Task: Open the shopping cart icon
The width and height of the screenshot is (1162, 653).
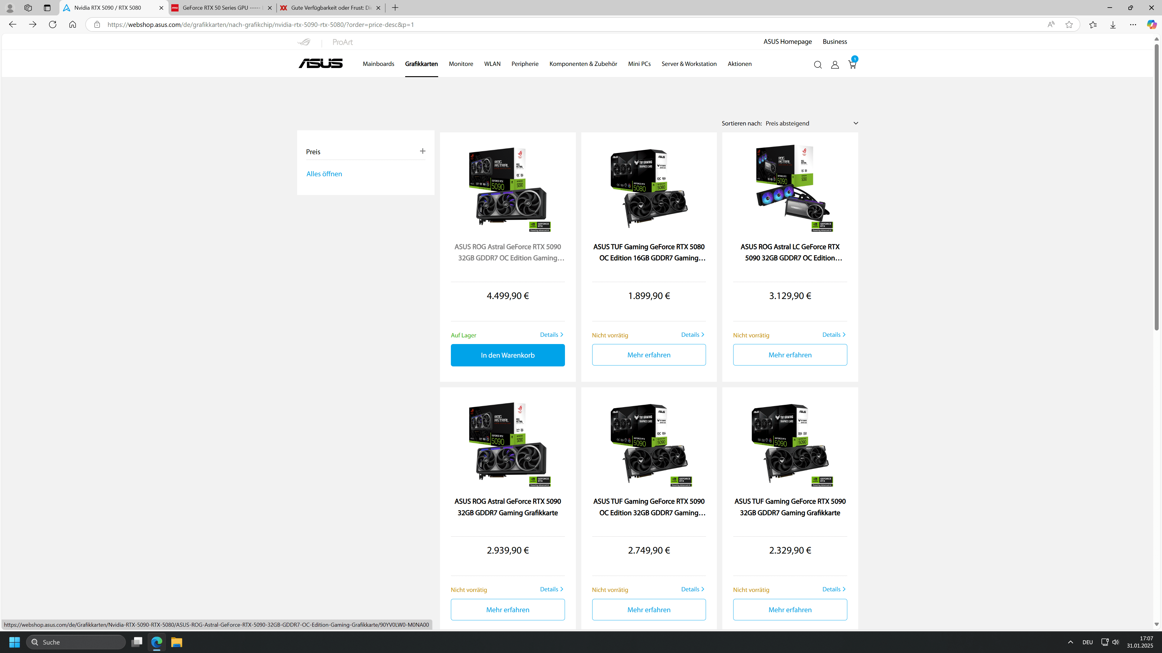Action: click(x=852, y=64)
